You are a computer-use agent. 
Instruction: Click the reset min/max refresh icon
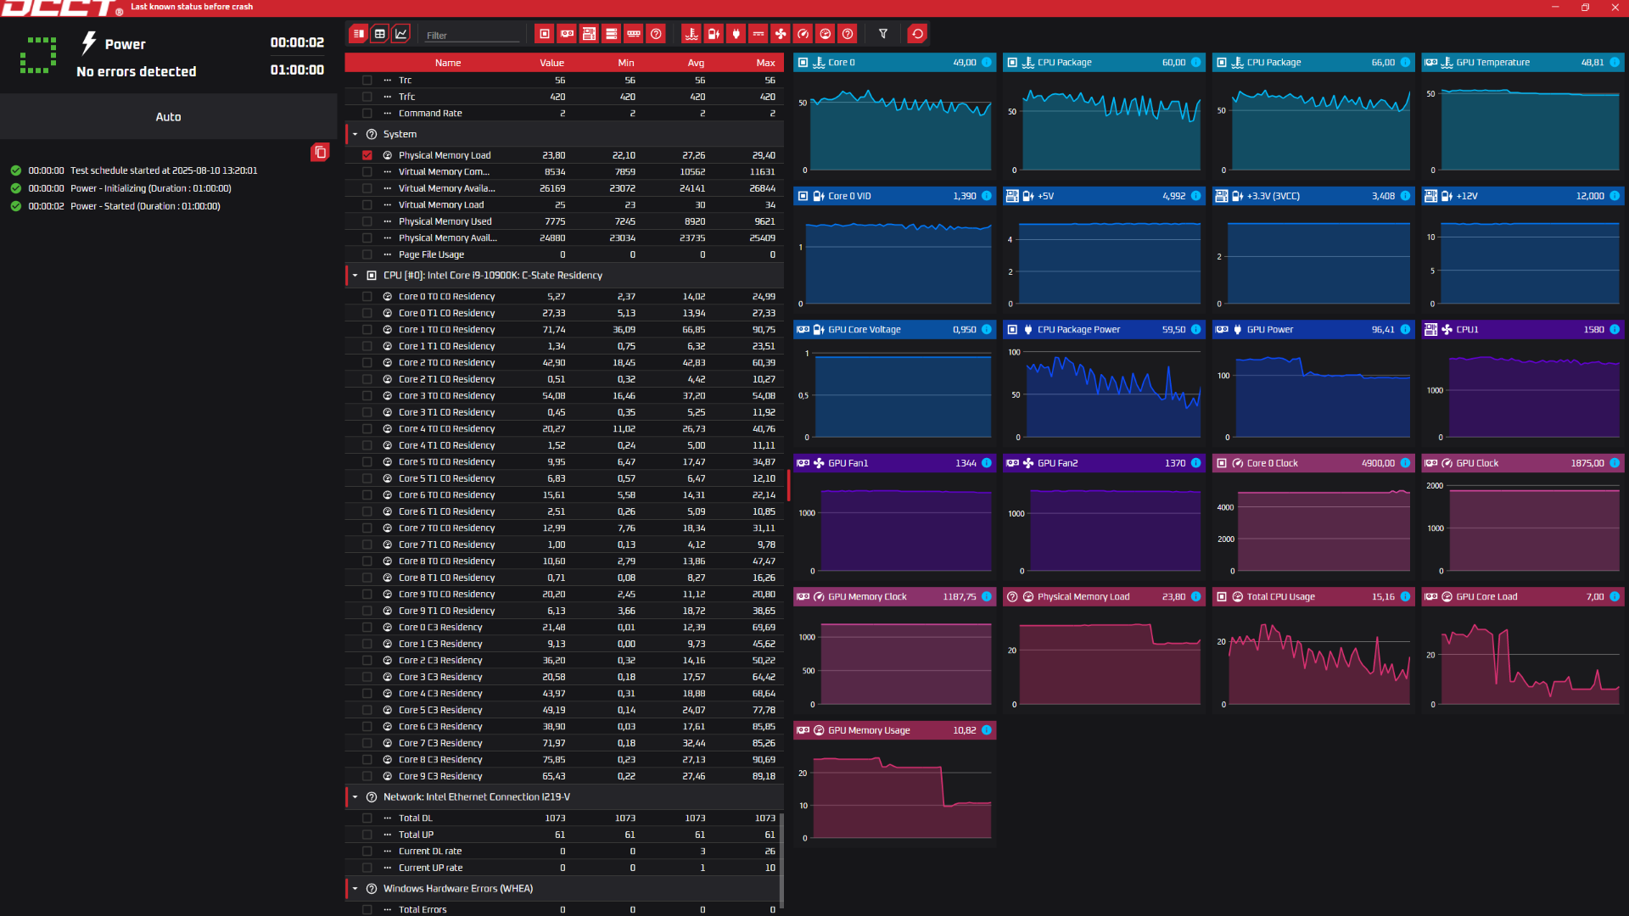917,34
